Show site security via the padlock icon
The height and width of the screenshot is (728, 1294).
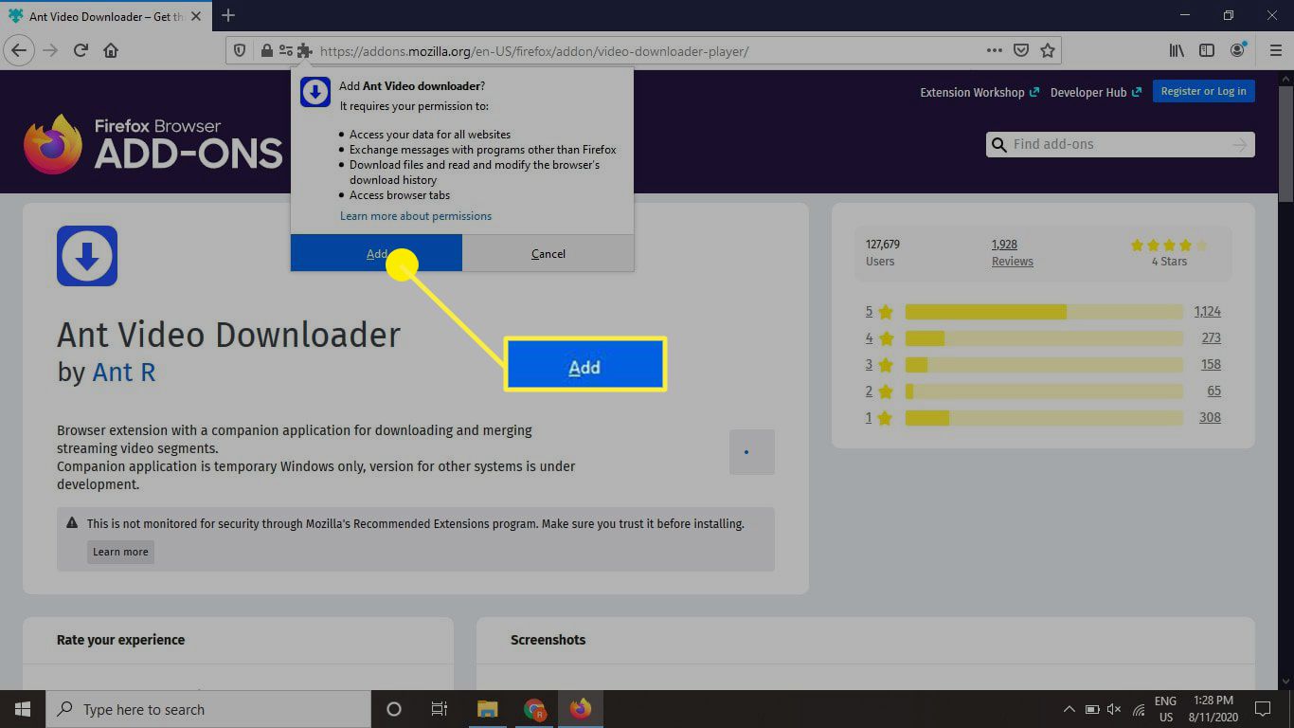(x=266, y=50)
